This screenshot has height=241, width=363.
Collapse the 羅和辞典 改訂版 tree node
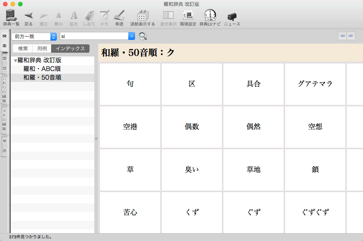point(15,61)
